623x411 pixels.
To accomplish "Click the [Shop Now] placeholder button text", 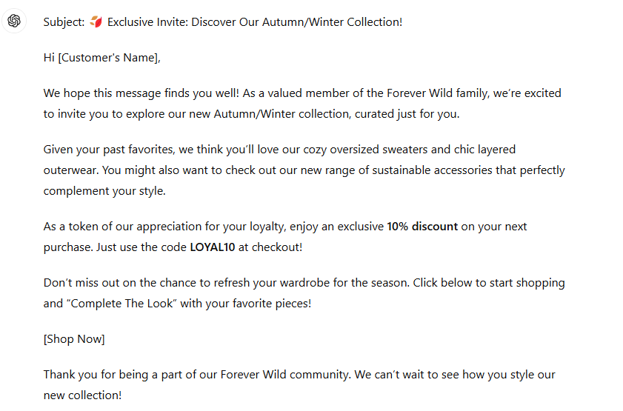I will click(x=74, y=339).
